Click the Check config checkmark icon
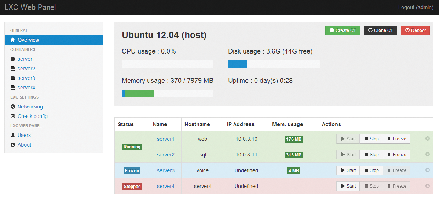Screen dimensions: 439x199 point(13,116)
